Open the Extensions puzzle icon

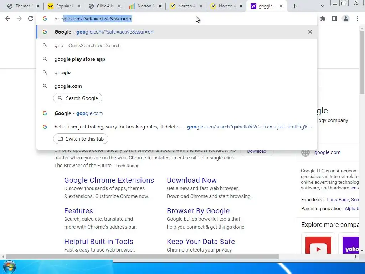point(323,19)
